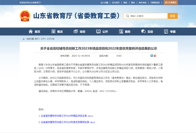Share the article via Qzone star icon
This screenshot has width=196, height=133.
coord(152,56)
